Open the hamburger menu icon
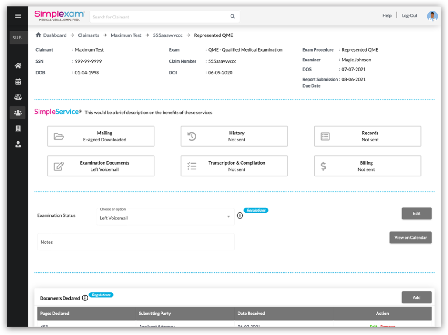 [x=18, y=16]
